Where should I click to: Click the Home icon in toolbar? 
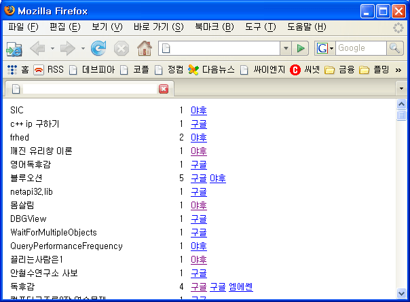[x=144, y=48]
